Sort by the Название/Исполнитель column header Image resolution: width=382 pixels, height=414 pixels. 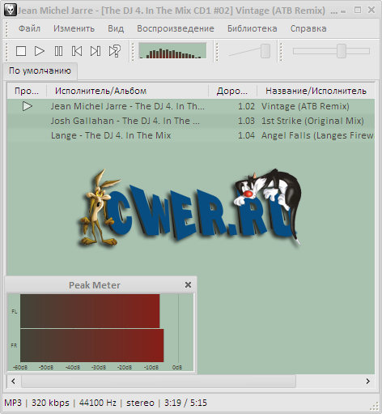(316, 91)
